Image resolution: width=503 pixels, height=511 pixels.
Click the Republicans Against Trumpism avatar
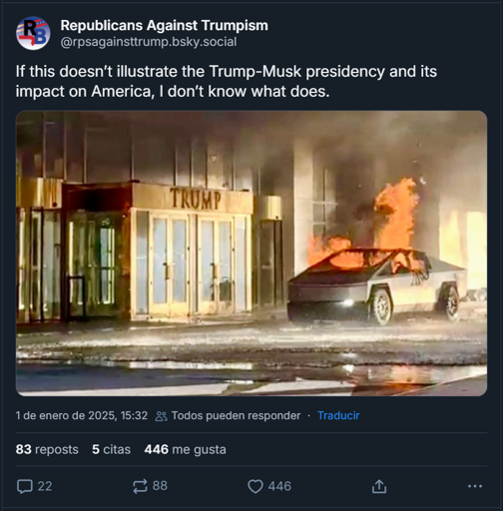(33, 33)
